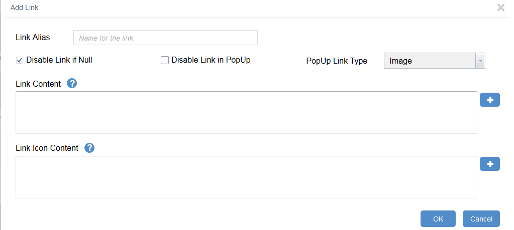Enable the Disable Link in PopUp checkbox
Screen dimensions: 514x230
click(164, 60)
